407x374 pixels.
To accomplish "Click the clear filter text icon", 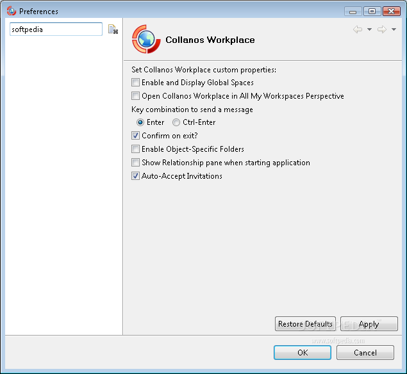I will [x=113, y=29].
